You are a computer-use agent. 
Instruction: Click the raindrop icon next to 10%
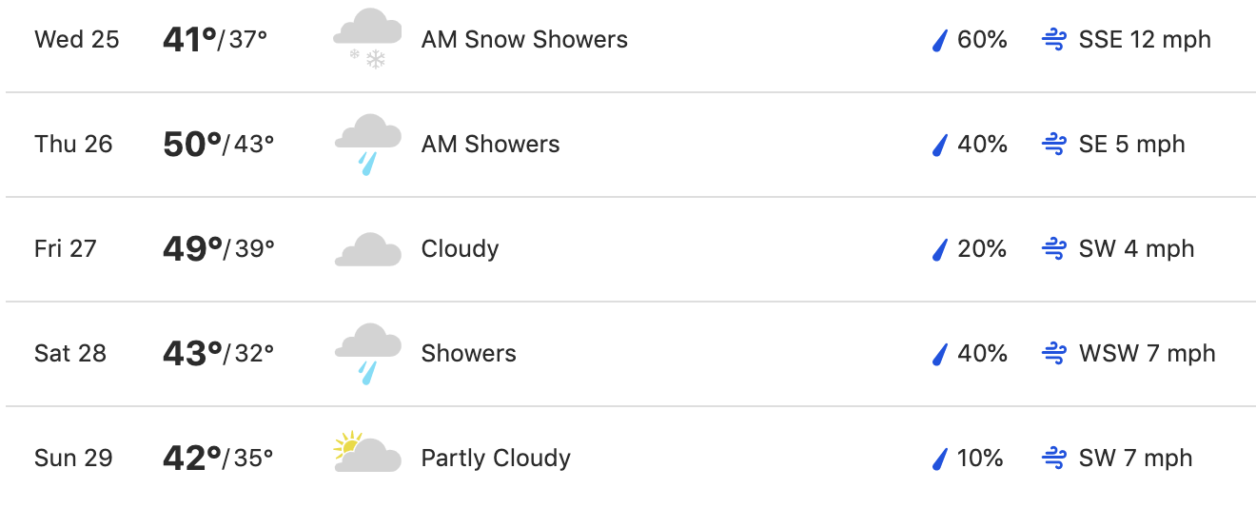point(940,459)
